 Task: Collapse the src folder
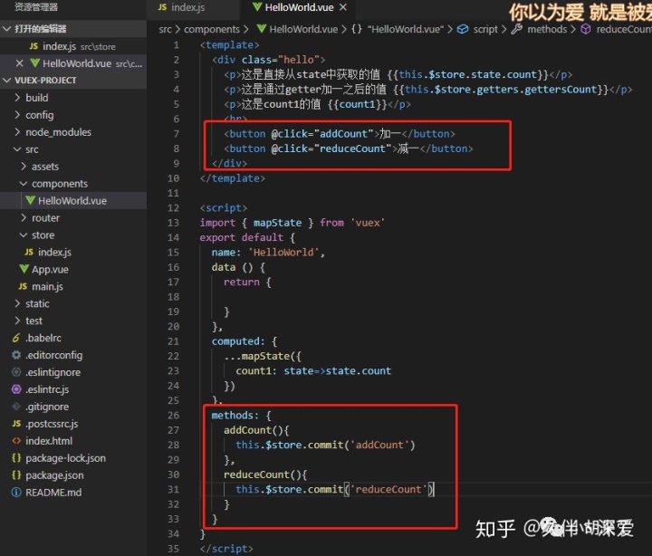click(73, 149)
